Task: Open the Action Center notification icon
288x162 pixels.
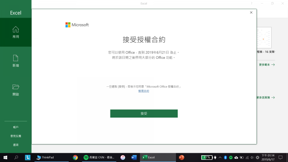Action: tap(280, 158)
